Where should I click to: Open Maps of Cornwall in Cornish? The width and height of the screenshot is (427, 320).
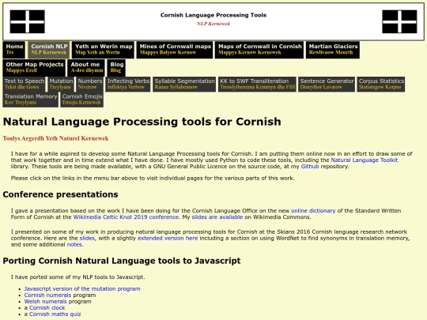259,50
